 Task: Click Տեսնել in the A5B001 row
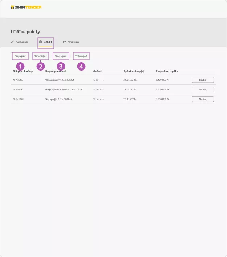(203, 89)
